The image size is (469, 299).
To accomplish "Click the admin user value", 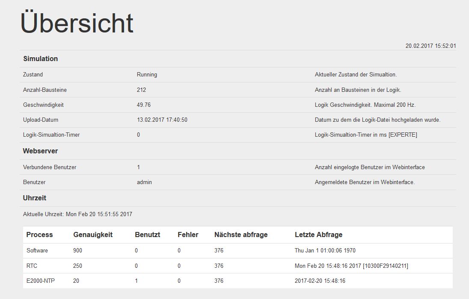I will (144, 182).
